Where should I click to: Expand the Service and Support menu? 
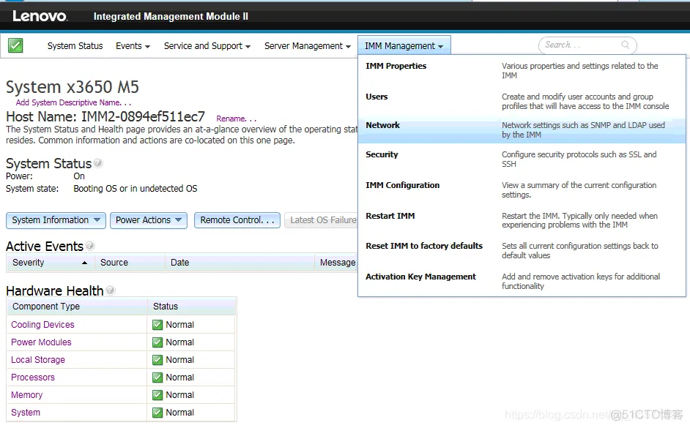207,45
